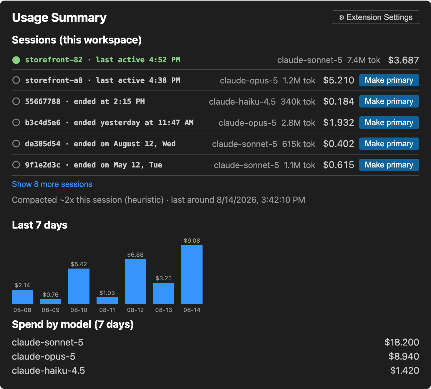The height and width of the screenshot is (389, 431).
Task: Click the claude-sonnet-5 spend row
Action: pos(216,342)
